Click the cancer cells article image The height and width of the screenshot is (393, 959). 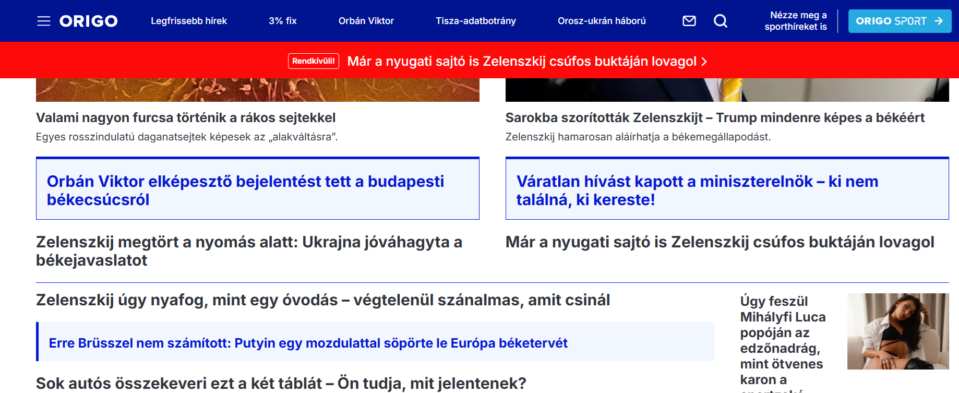tap(257, 90)
